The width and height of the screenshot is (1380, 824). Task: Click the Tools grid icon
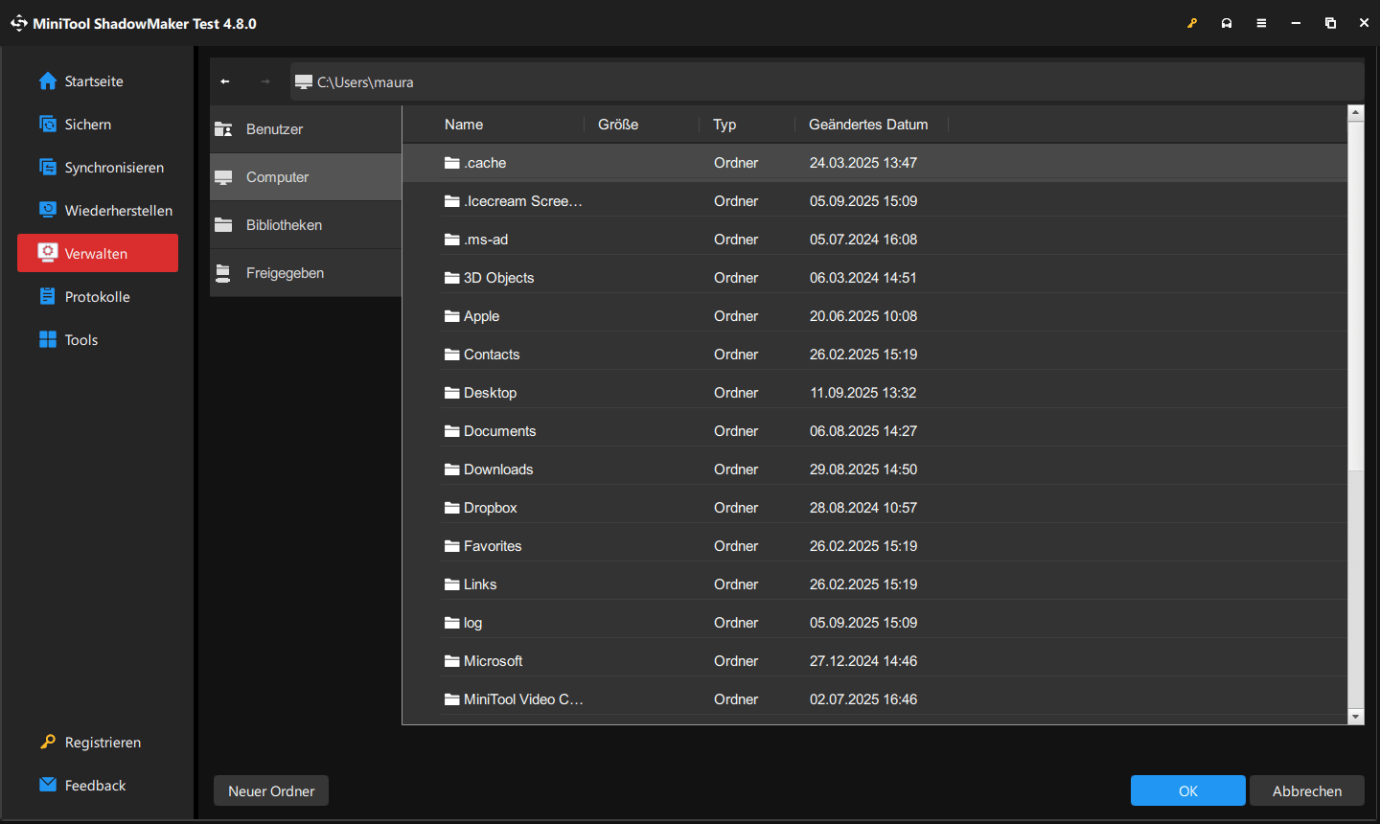pos(48,339)
